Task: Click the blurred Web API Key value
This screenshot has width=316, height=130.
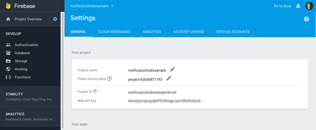Action: click(x=165, y=101)
